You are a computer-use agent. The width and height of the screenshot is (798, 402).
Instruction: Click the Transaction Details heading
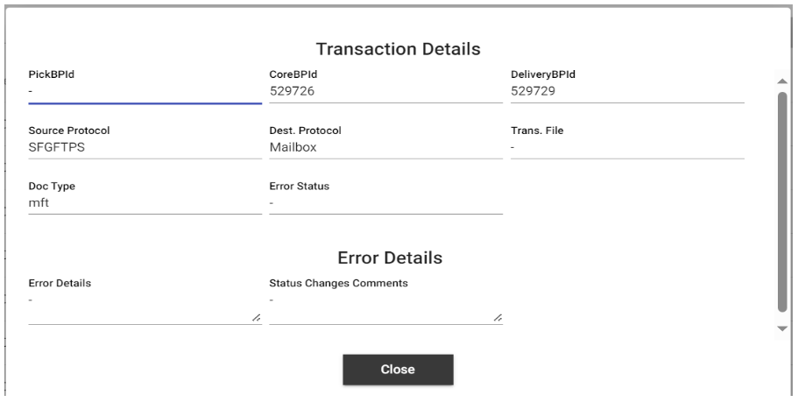[x=398, y=49]
